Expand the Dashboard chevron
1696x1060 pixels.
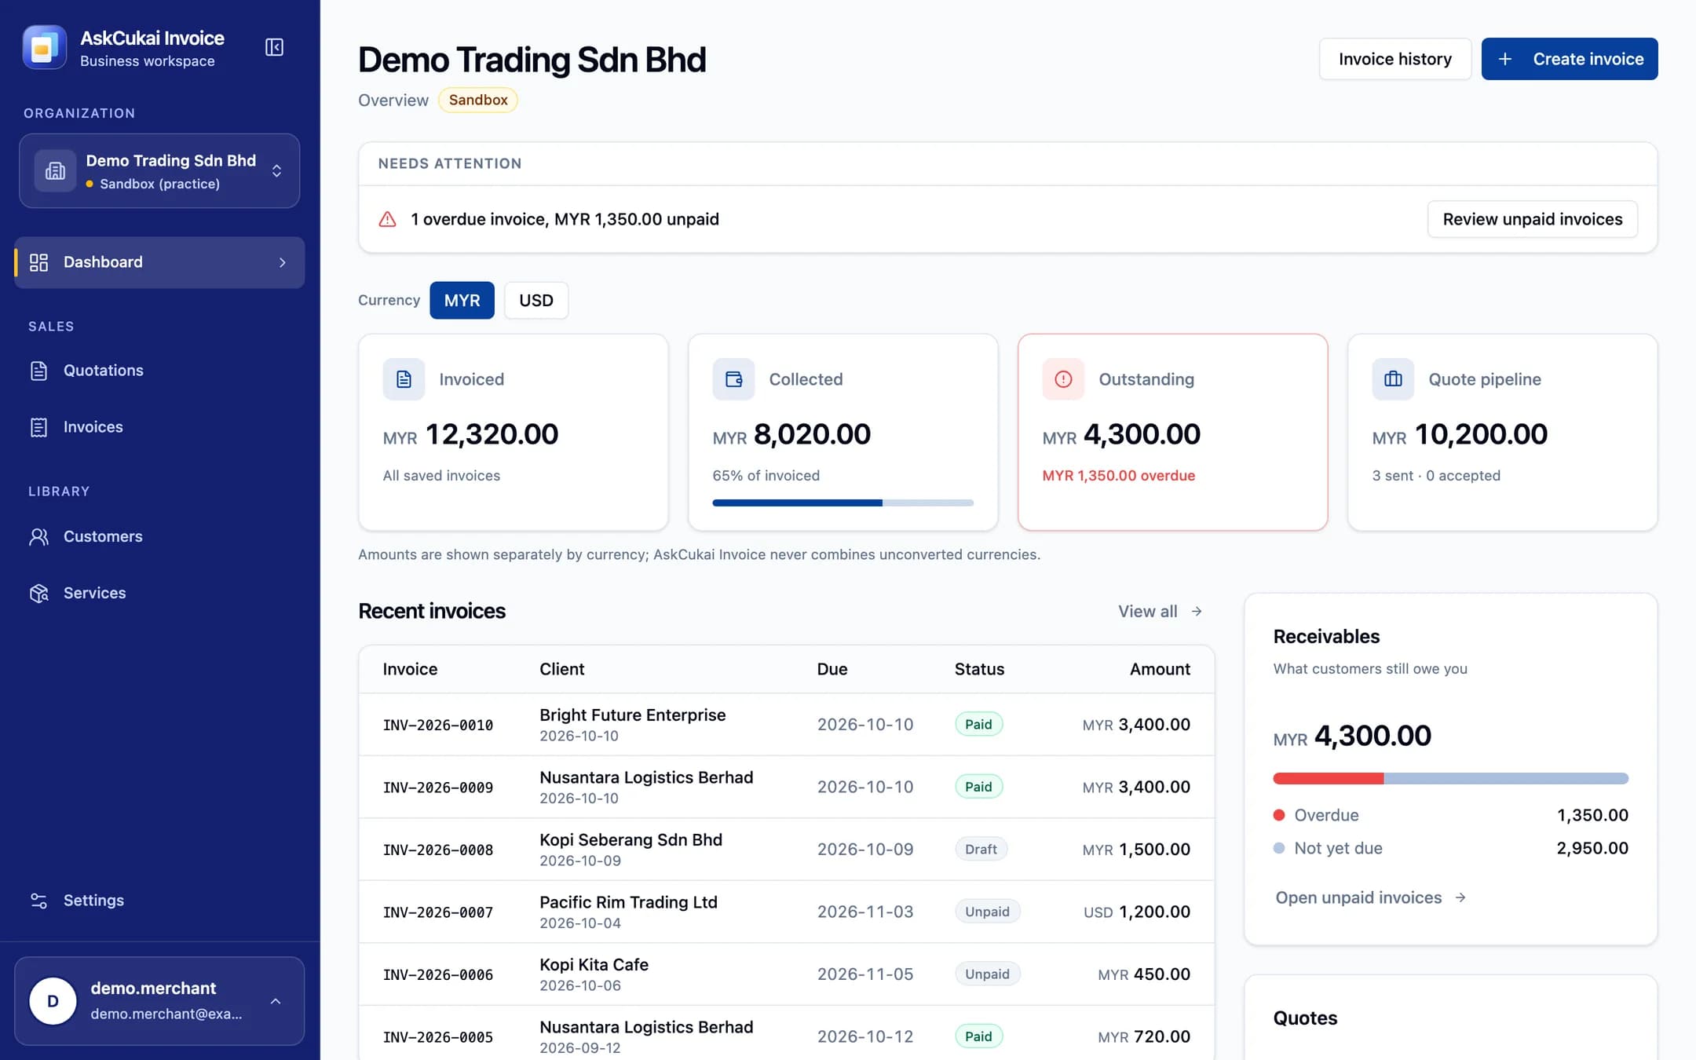coord(283,262)
